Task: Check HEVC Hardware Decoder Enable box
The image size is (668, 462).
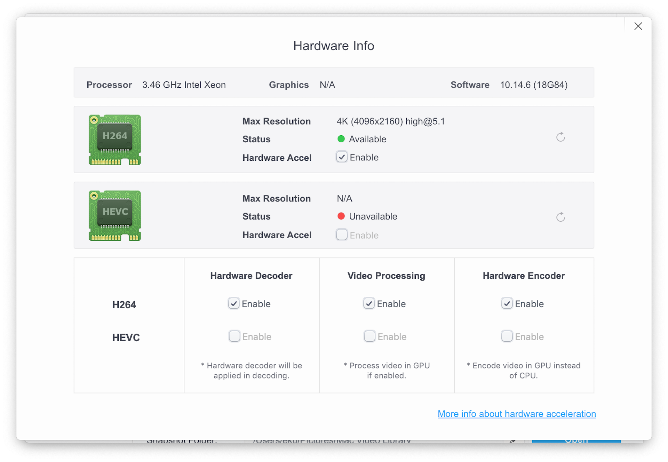Action: (234, 336)
